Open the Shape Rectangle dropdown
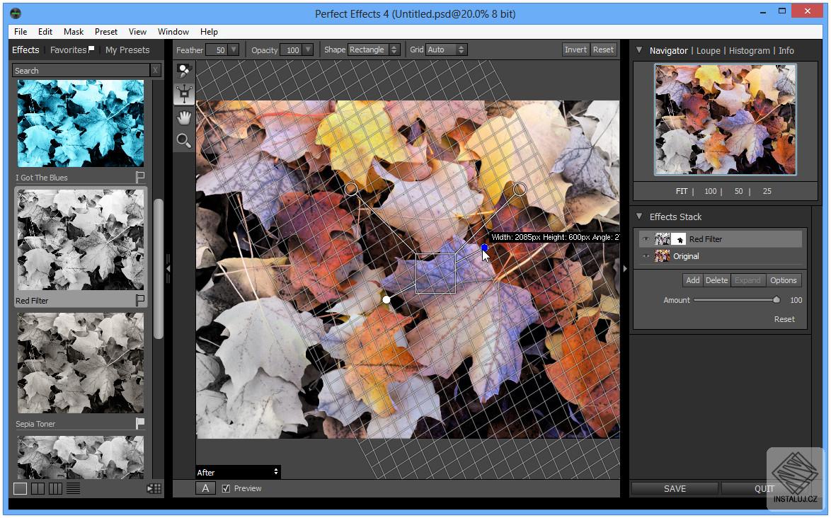 click(373, 50)
